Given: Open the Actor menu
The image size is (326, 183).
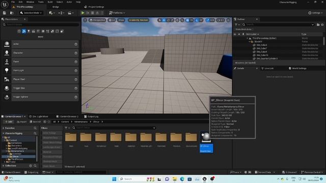Looking at the screenshot, I should [x=69, y=2].
